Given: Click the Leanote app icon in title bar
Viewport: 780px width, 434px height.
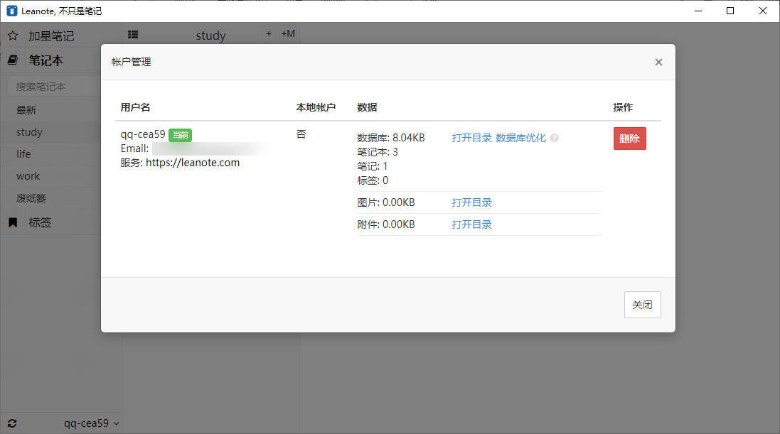Looking at the screenshot, I should tap(12, 11).
